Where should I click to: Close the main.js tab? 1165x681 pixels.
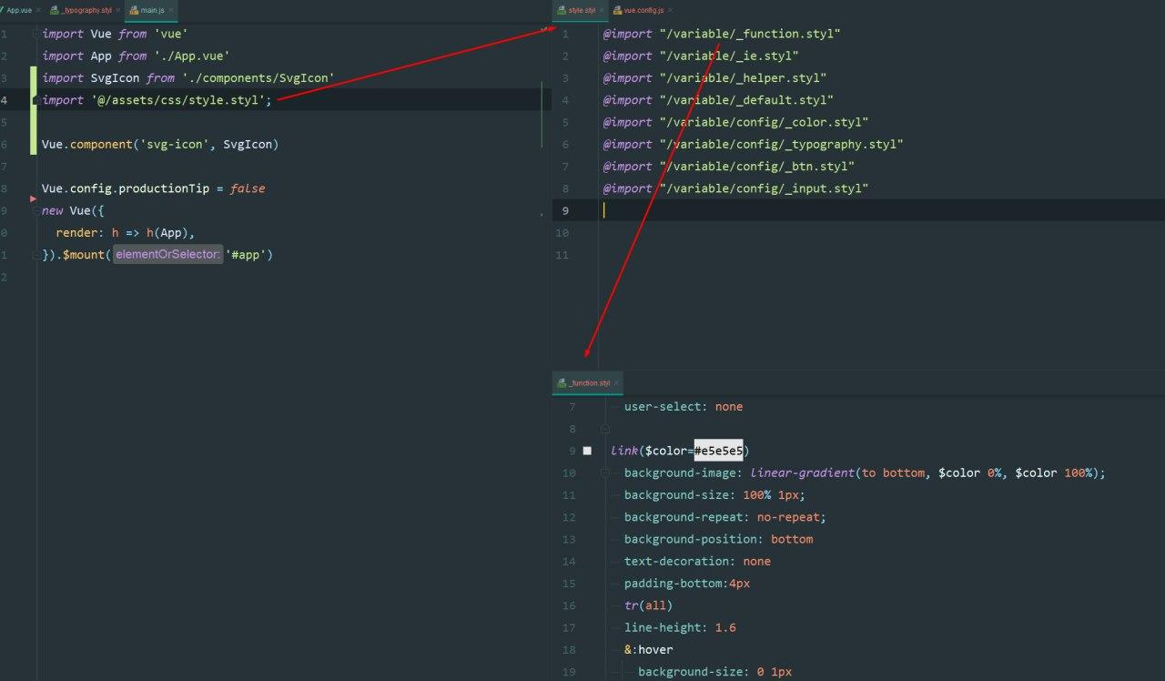[171, 10]
